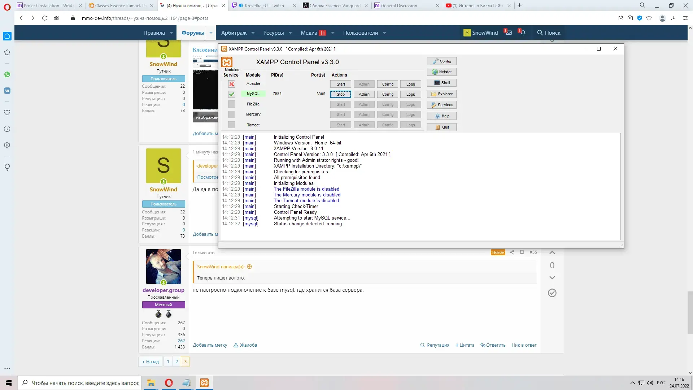Open sidebar three-dots setup
This screenshot has width=693, height=390.
tap(7, 368)
